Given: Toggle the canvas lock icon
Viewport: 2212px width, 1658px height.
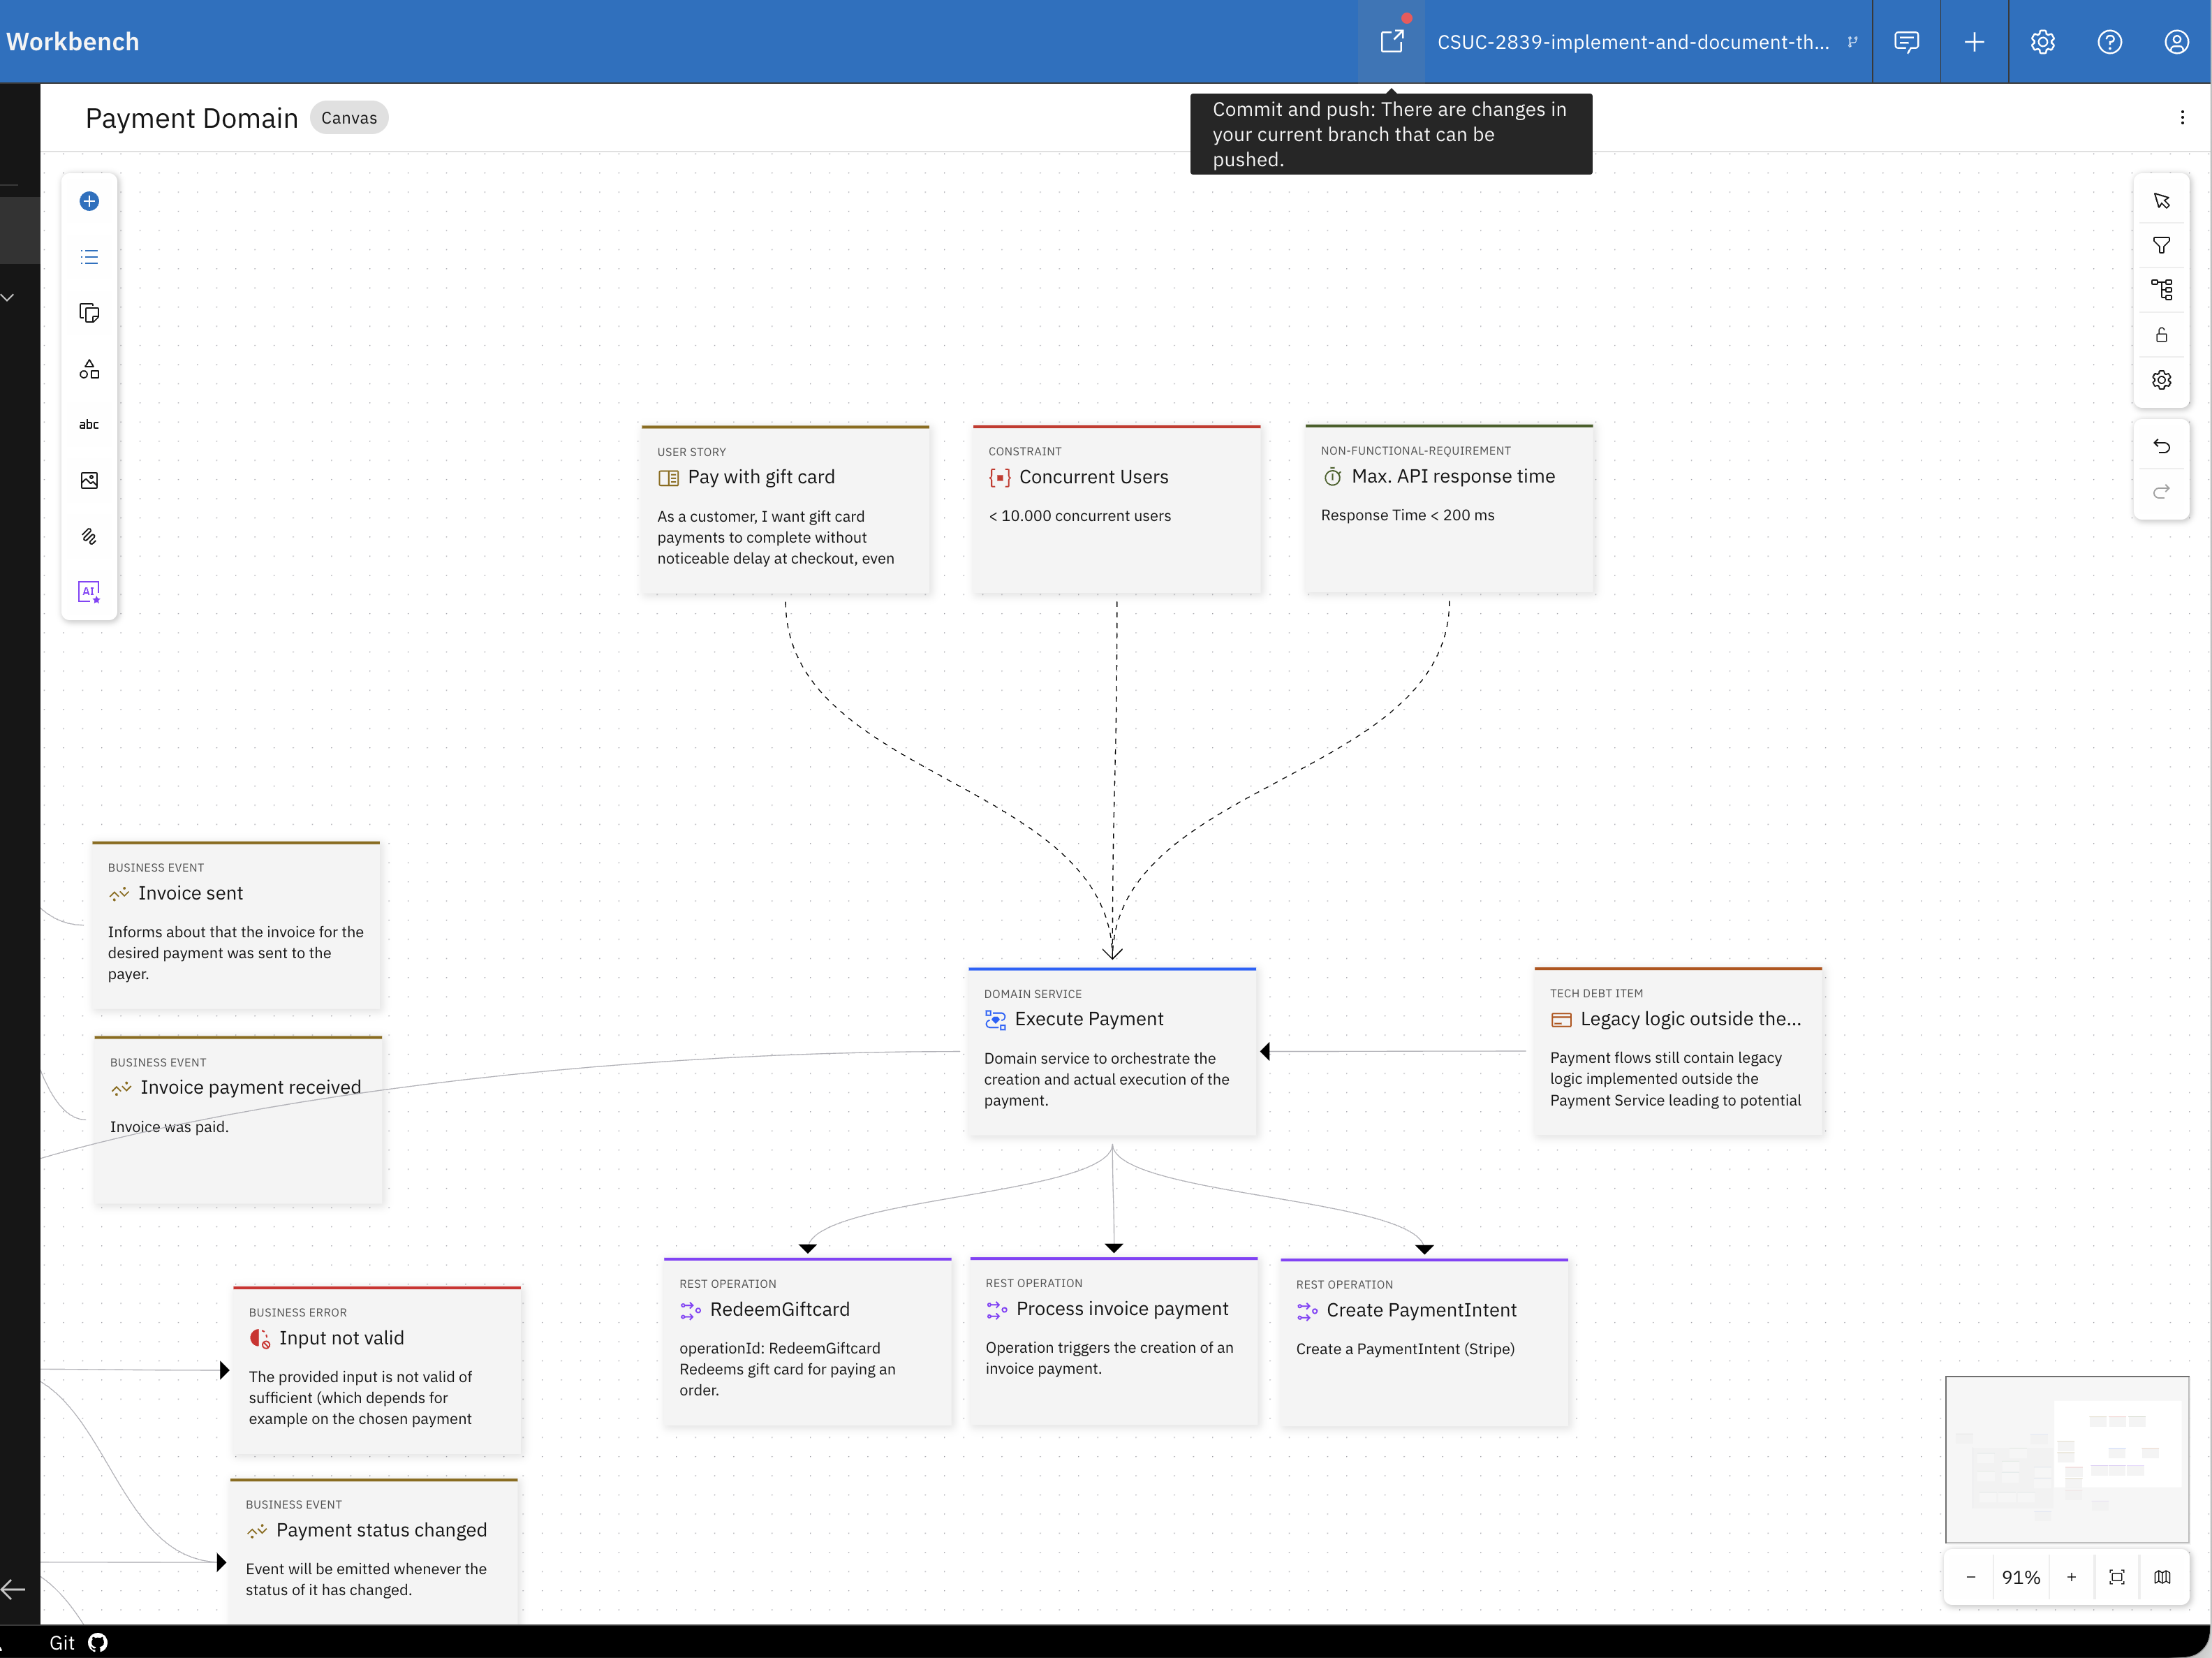Looking at the screenshot, I should [2161, 335].
